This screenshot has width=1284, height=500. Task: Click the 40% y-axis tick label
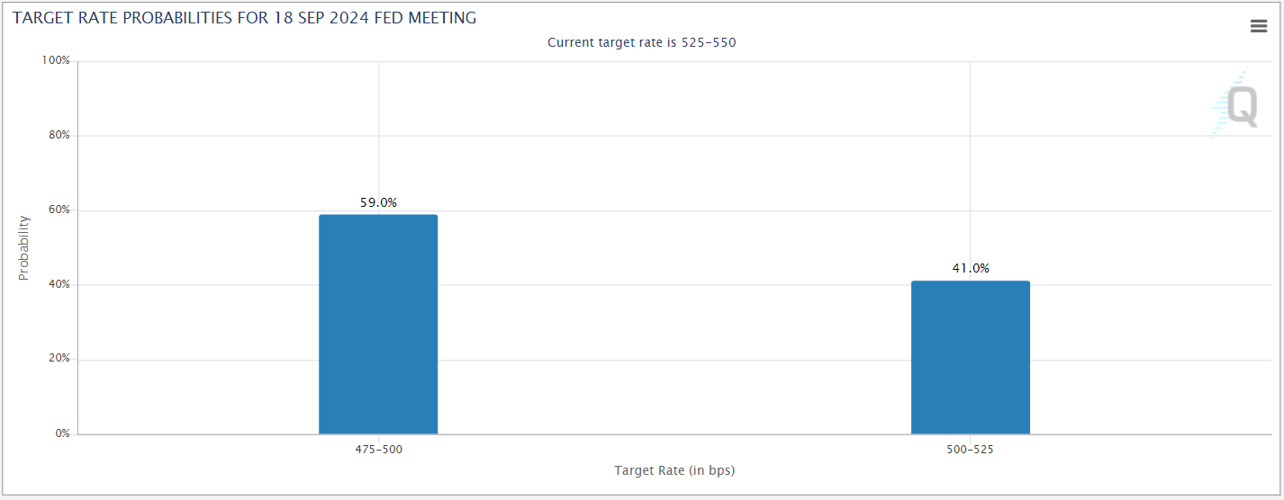click(59, 284)
